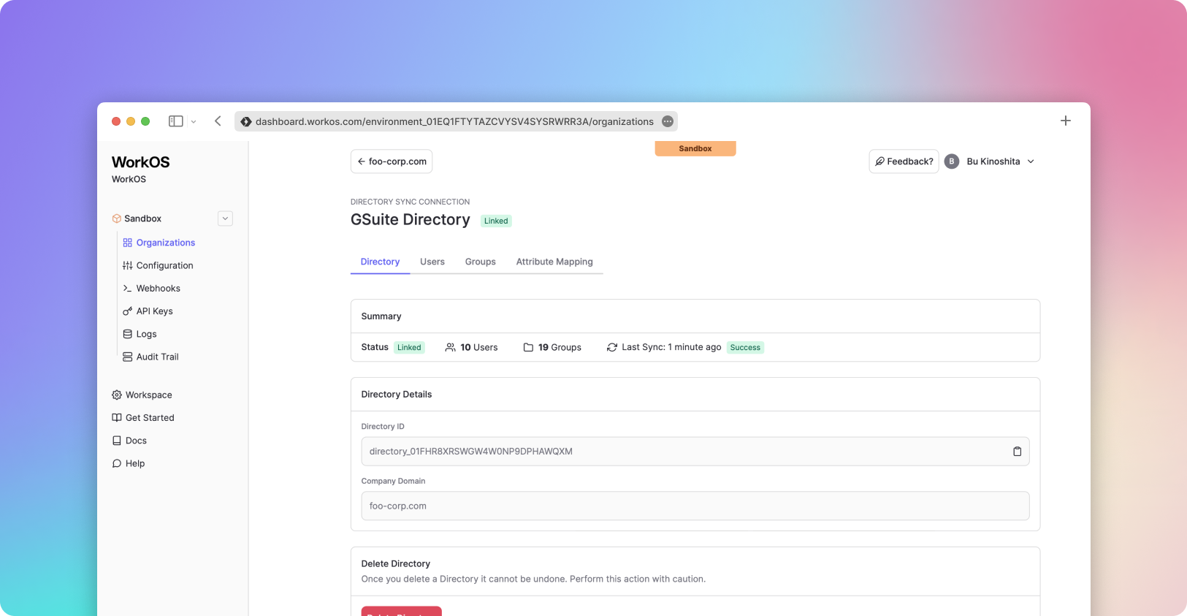Open the Attribute Mapping tab

554,262
